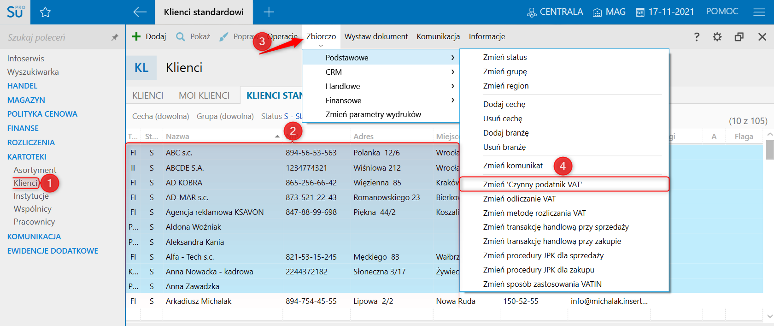Select Klienci under KARTOTEKI
The image size is (774, 326).
click(x=25, y=183)
